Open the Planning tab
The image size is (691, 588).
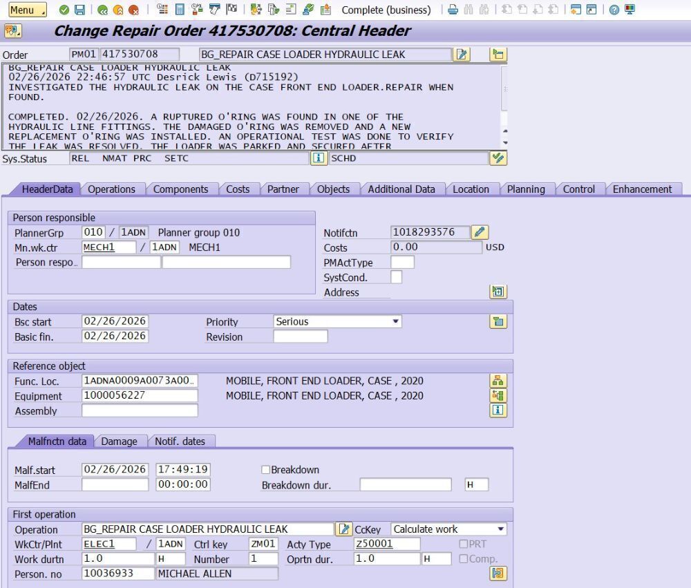pyautogui.click(x=526, y=189)
